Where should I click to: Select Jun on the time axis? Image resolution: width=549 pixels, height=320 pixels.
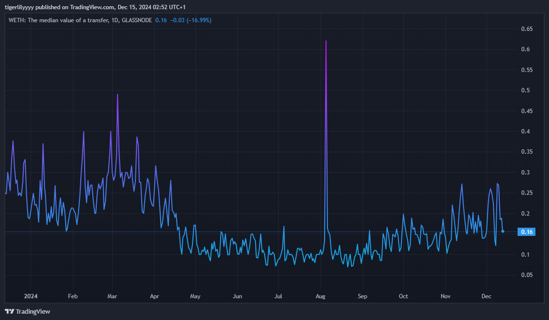pos(237,296)
